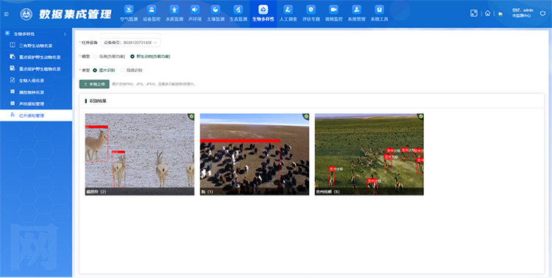Click the home icon in the header
The width and height of the screenshot is (552, 278).
[487, 13]
